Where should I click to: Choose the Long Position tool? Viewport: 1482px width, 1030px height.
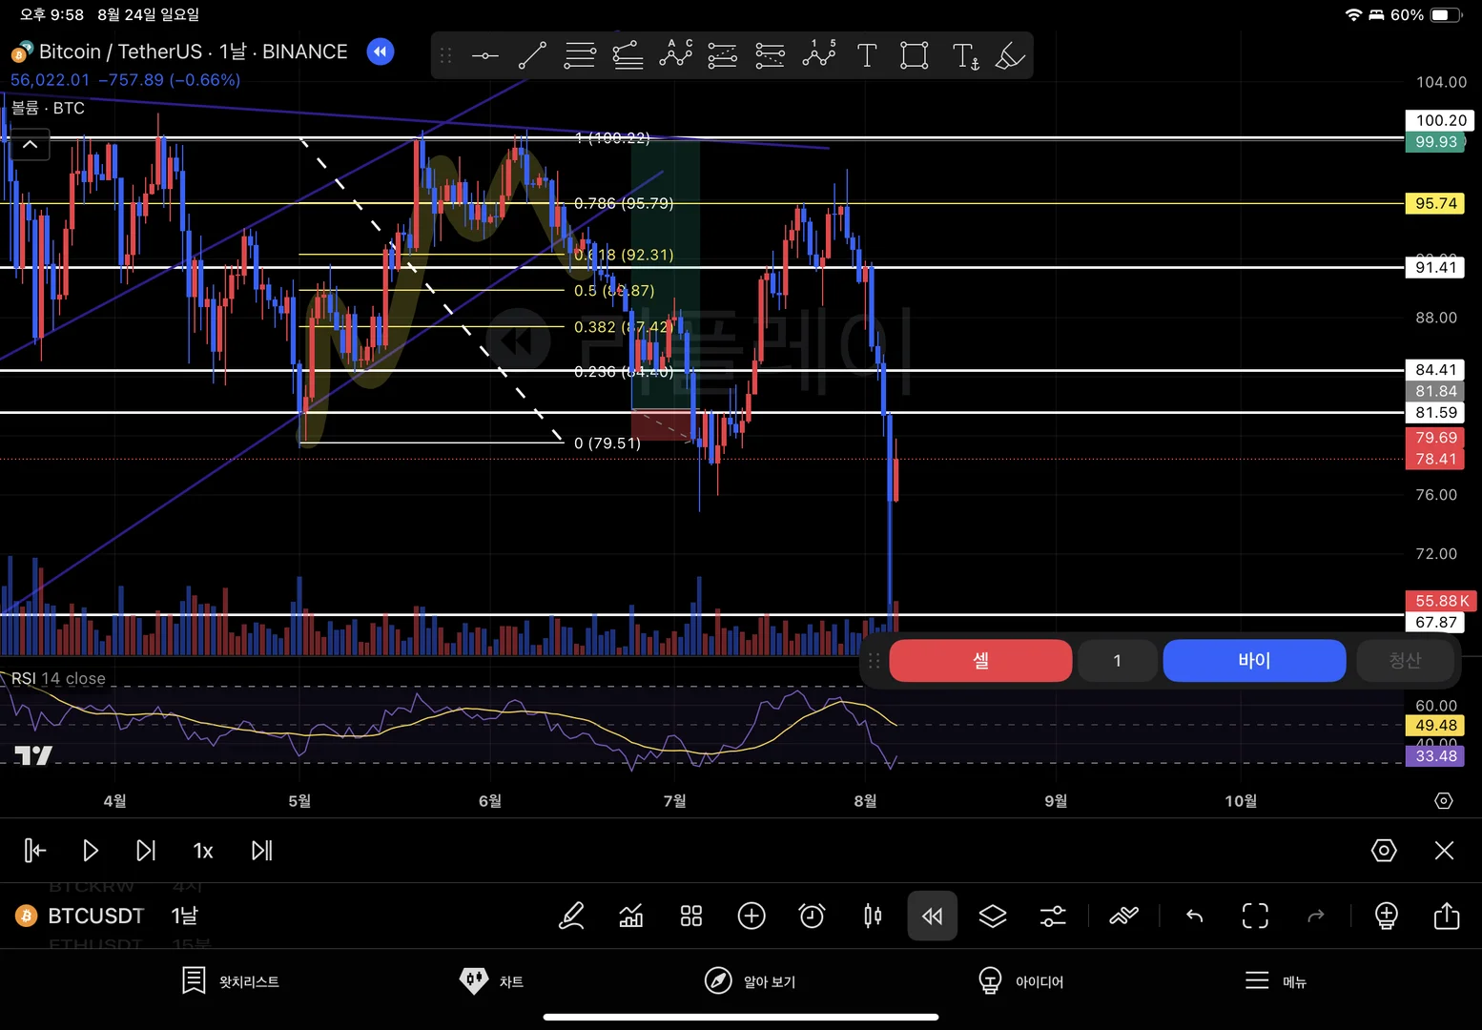723,55
